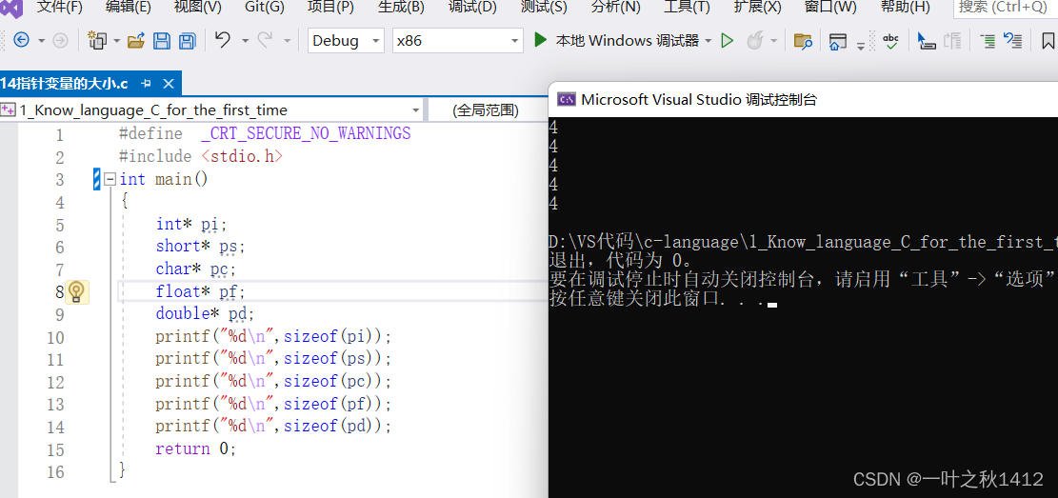Click line number 10 in the editor gutter
The image size is (1058, 498).
(56, 337)
